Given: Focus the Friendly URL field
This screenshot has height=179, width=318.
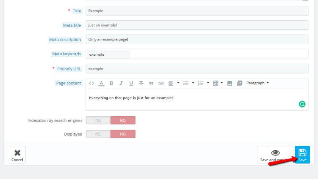Looking at the screenshot, I should 197,68.
